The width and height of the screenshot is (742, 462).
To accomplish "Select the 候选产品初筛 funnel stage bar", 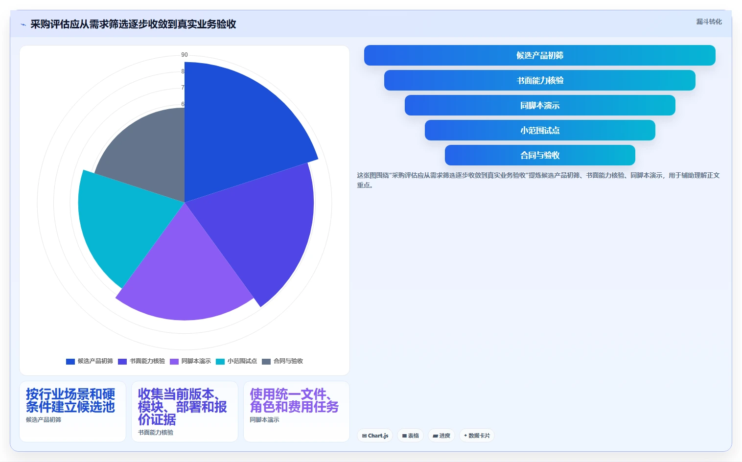I will click(x=539, y=55).
